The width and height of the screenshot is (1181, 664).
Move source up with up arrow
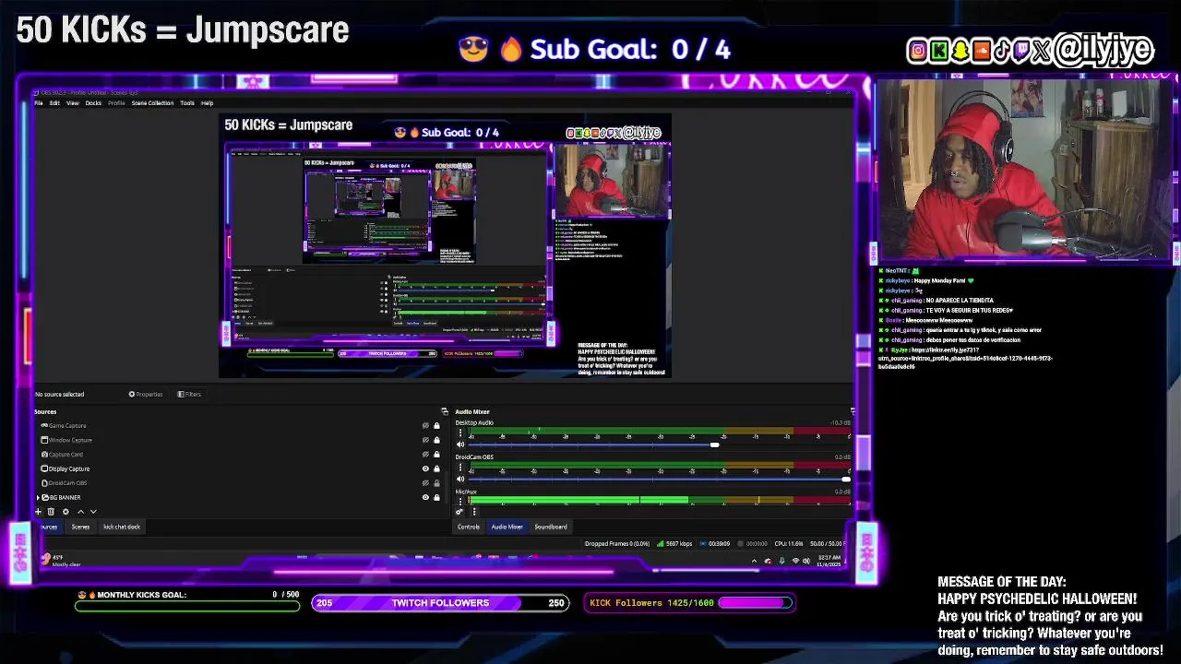point(80,512)
